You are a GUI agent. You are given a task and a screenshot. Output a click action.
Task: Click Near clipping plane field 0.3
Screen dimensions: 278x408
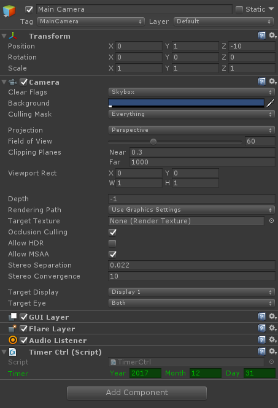[203, 152]
